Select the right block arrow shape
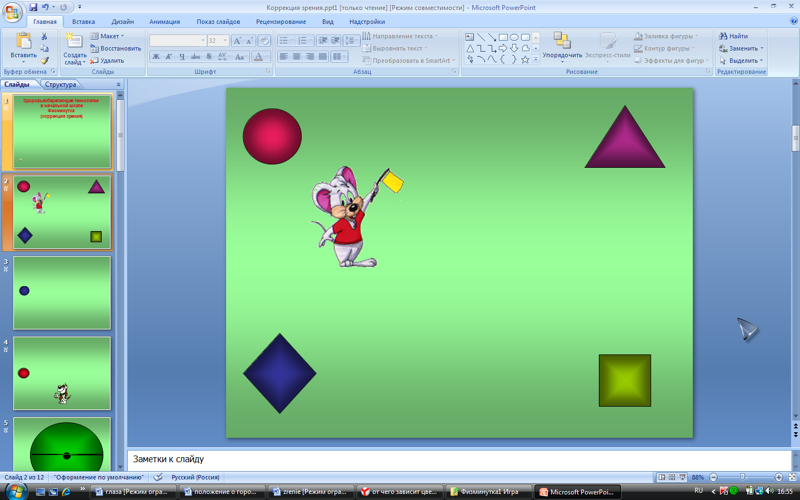The image size is (800, 500). (503, 48)
